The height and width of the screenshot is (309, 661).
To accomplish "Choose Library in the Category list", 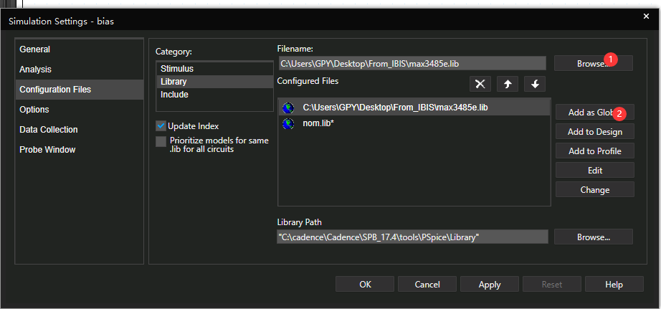I will click(x=174, y=82).
